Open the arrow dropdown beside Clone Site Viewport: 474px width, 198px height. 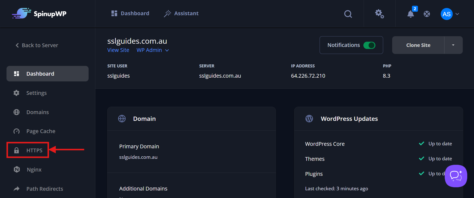coord(453,45)
